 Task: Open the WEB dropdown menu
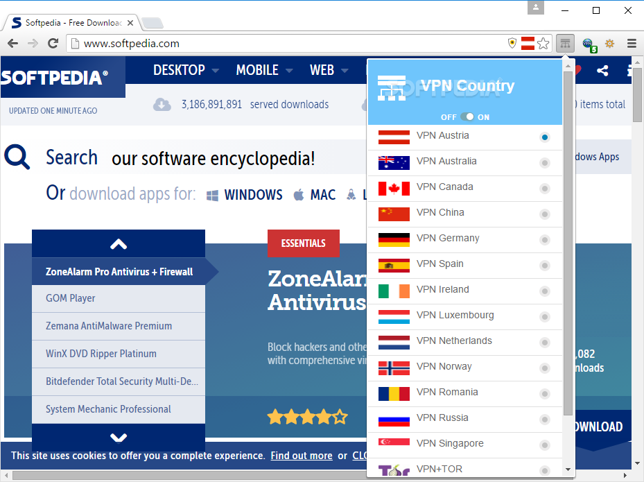(329, 70)
